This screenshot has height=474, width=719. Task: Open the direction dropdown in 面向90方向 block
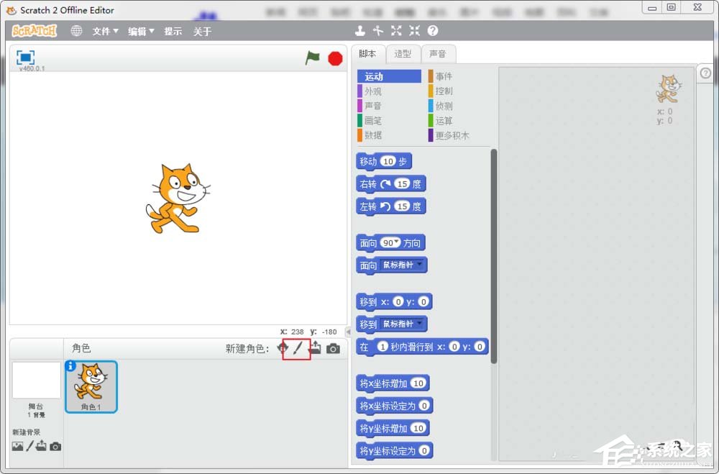398,242
